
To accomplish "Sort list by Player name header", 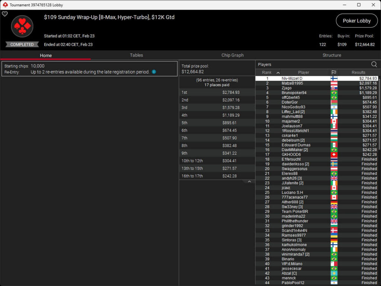I will [x=303, y=73].
